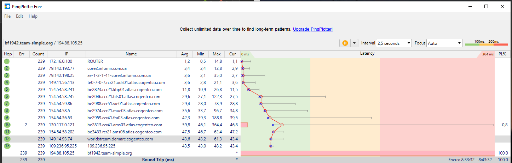Click the Cur column header
Viewport: 512px width, 163px height.
(232, 54)
